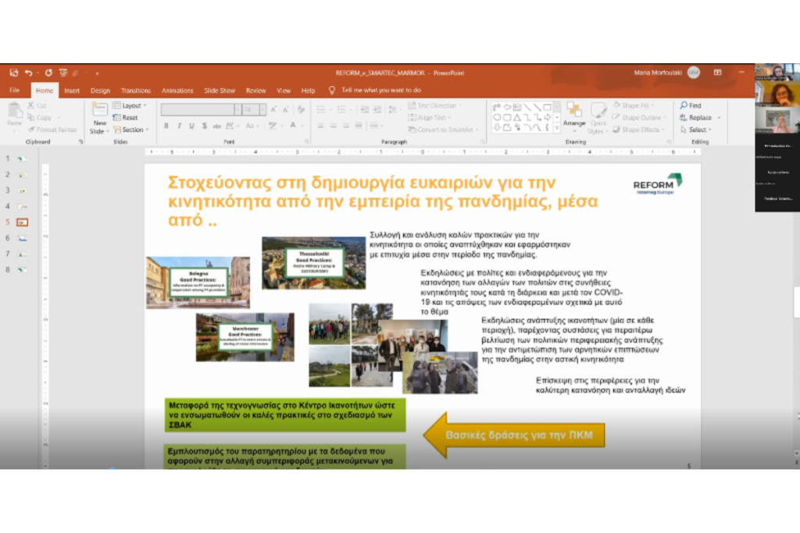
Task: Click the Start From Beginning slideshow icon
Action: [65, 73]
